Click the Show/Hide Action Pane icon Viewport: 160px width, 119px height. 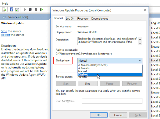17,10
